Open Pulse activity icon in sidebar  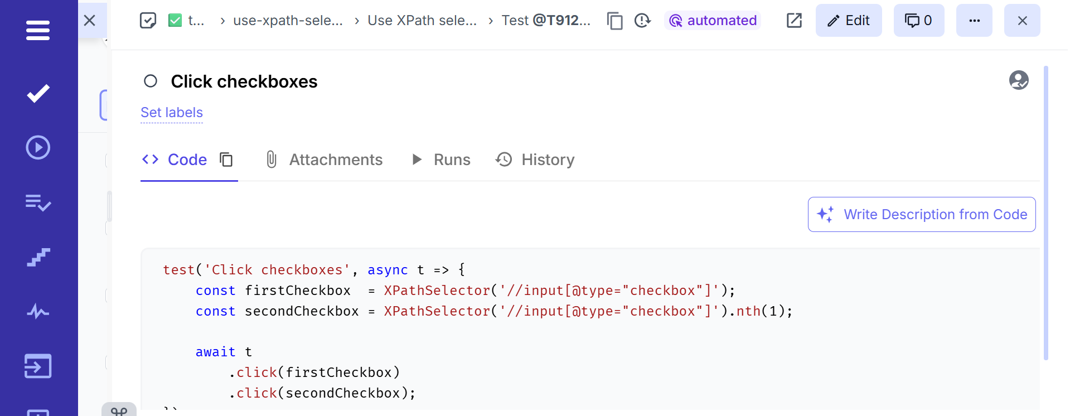click(38, 311)
